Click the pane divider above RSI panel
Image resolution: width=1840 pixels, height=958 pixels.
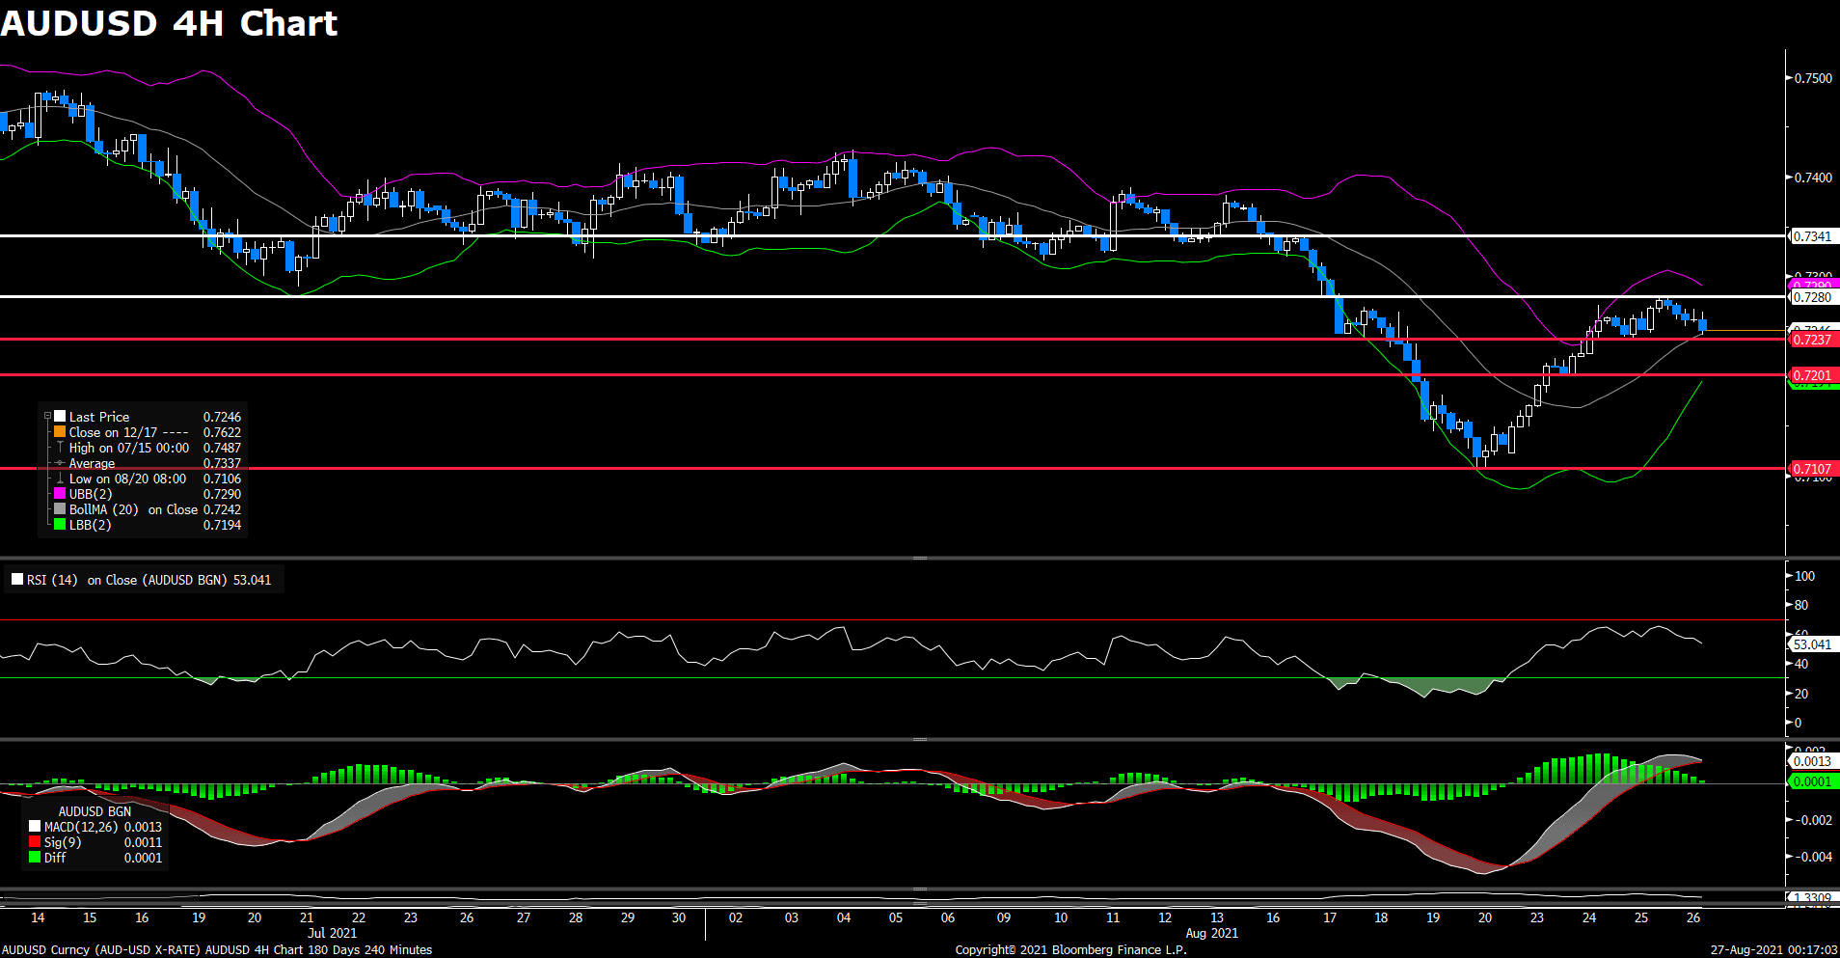[x=920, y=558]
